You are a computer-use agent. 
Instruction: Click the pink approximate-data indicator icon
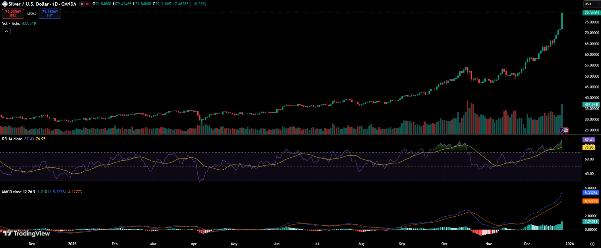[87, 4]
